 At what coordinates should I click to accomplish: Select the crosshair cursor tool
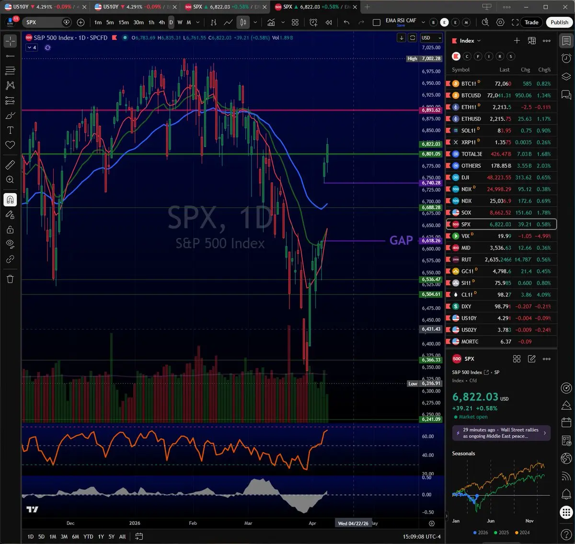[x=10, y=41]
